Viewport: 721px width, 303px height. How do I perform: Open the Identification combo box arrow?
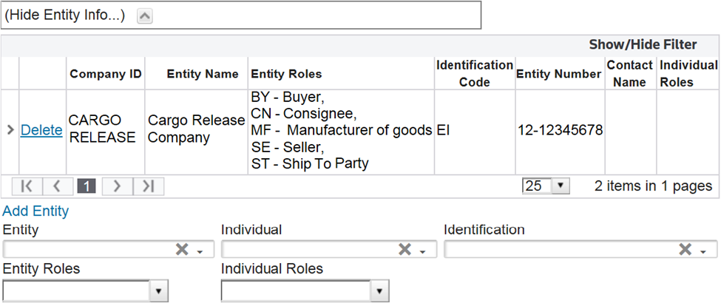705,251
